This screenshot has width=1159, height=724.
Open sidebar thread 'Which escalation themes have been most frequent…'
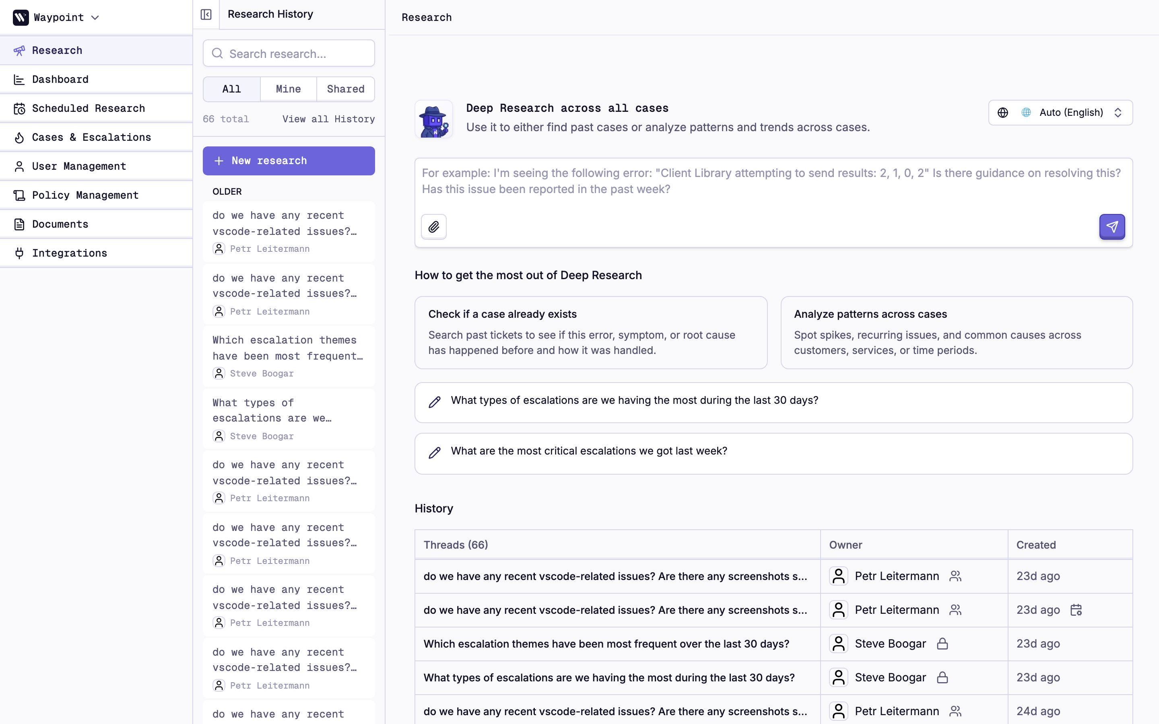coord(289,356)
